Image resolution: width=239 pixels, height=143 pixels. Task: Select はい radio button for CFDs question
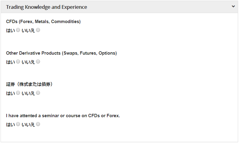(x=18, y=30)
